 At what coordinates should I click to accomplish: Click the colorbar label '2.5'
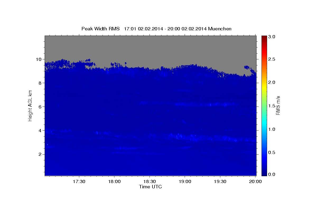point(272,59)
